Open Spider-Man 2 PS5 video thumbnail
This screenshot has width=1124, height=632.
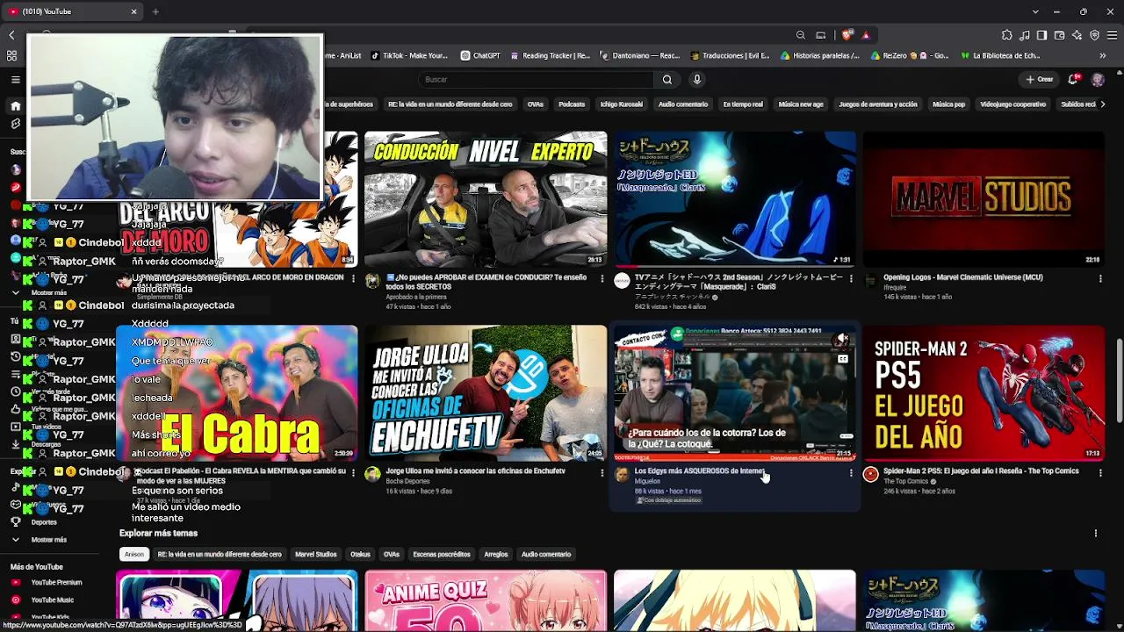[x=983, y=393]
